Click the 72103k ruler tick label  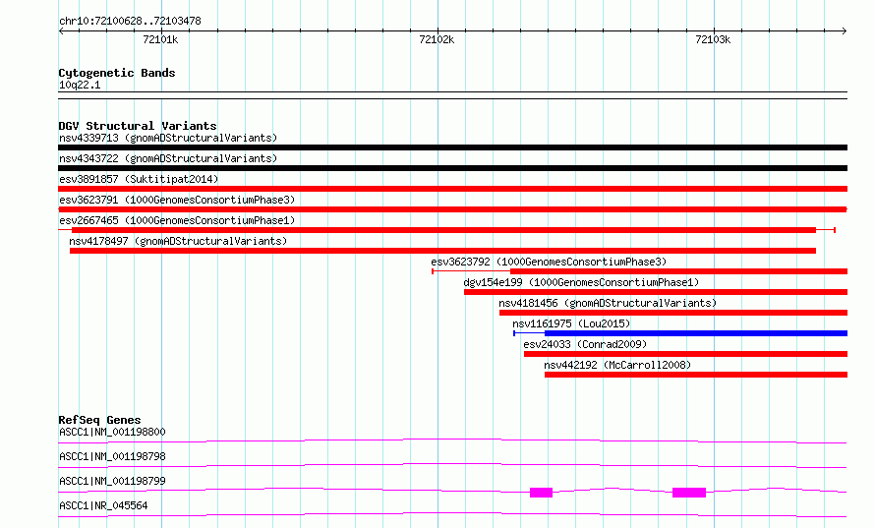(713, 39)
